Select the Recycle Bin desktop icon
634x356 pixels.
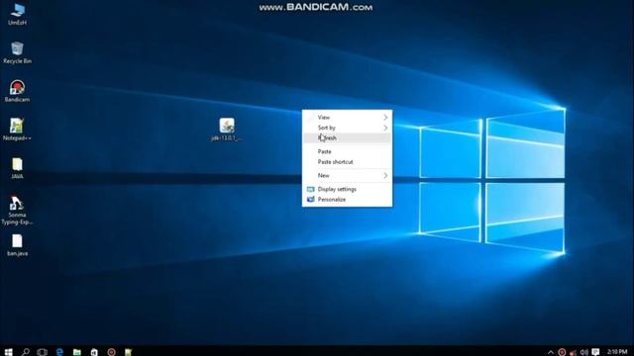tap(17, 52)
